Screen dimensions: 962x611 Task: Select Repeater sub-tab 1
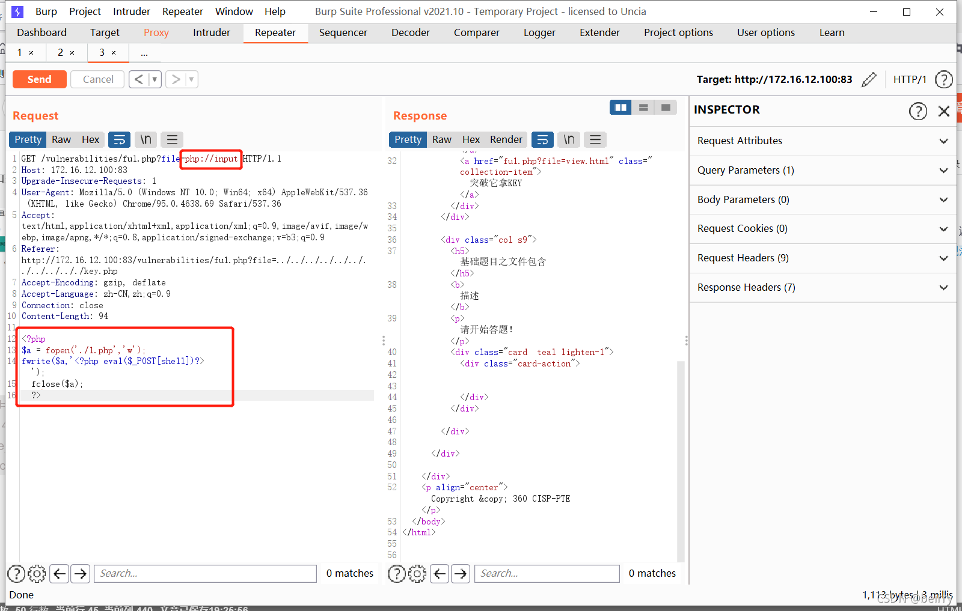[x=19, y=53]
